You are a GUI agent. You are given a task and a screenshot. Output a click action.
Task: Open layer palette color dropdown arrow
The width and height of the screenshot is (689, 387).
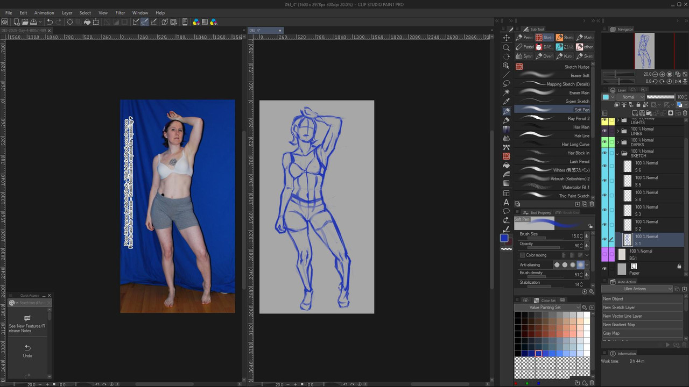[x=612, y=97]
